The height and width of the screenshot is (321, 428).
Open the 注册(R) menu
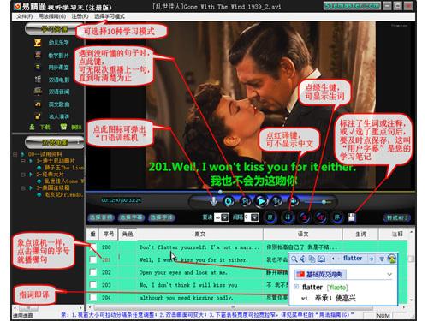(x=80, y=16)
